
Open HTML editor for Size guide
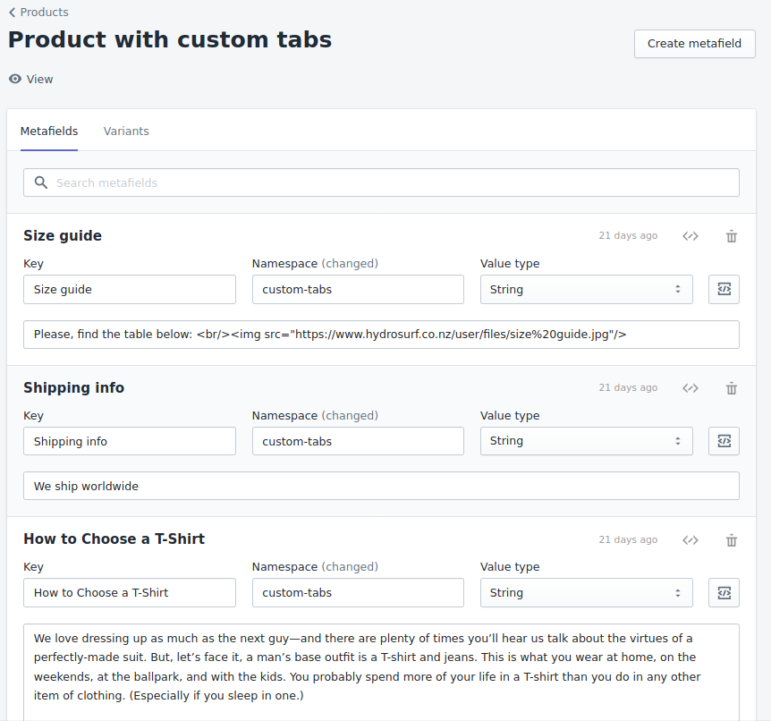(x=724, y=289)
